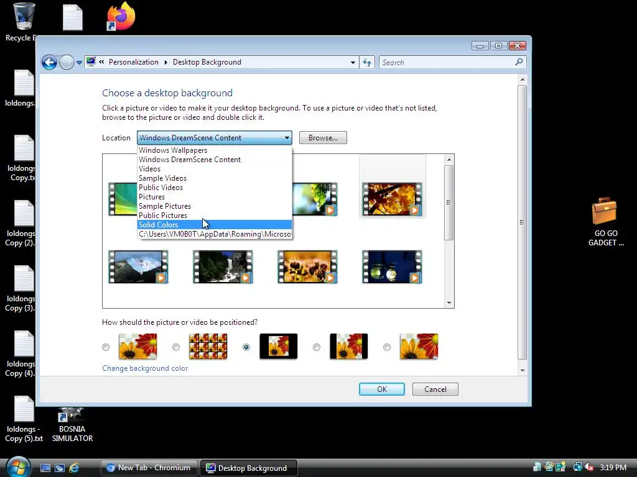
Task: Click the magnifier search icon
Action: click(x=519, y=62)
